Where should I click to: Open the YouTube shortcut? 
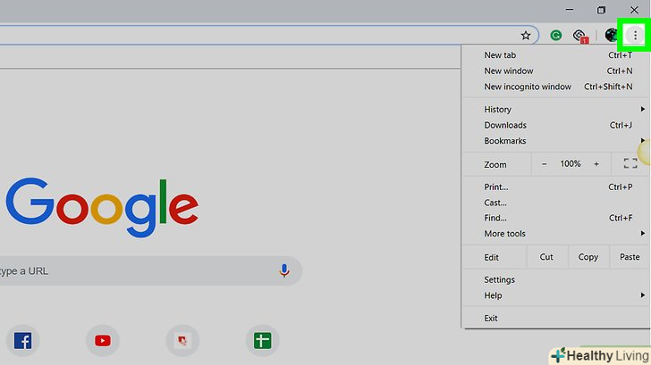[x=103, y=341]
